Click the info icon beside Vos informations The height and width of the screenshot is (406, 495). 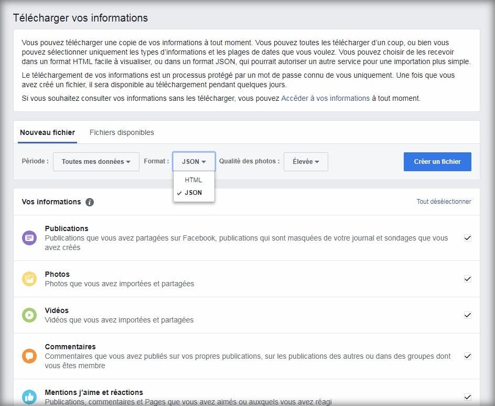pos(90,202)
